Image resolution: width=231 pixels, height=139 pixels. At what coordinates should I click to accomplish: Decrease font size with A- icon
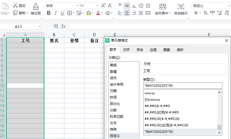[110, 6]
